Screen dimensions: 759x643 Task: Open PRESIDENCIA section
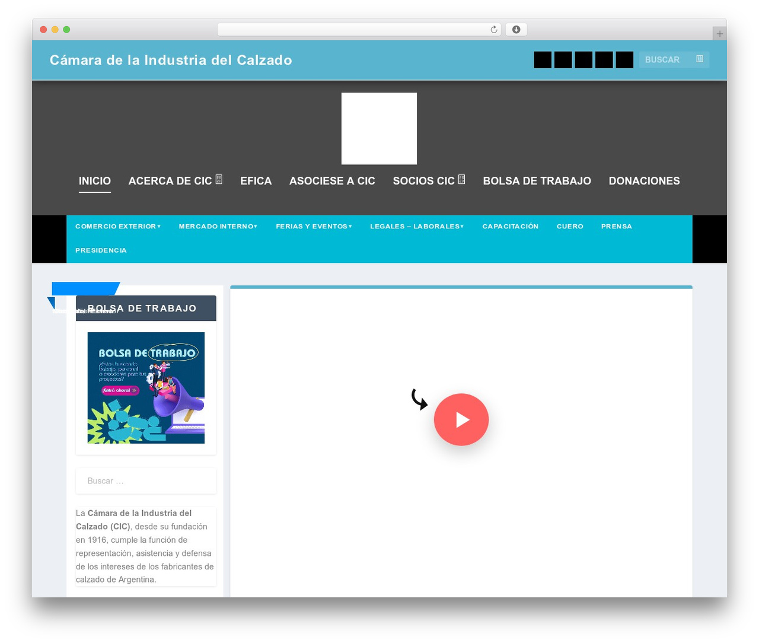click(101, 250)
